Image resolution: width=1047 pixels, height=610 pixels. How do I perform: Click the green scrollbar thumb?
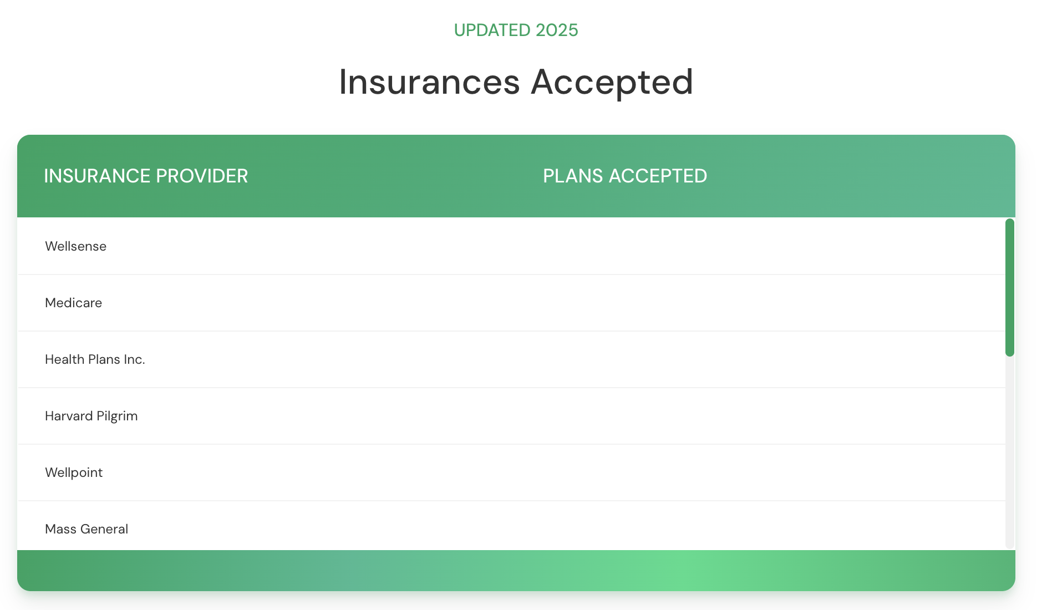[1009, 287]
